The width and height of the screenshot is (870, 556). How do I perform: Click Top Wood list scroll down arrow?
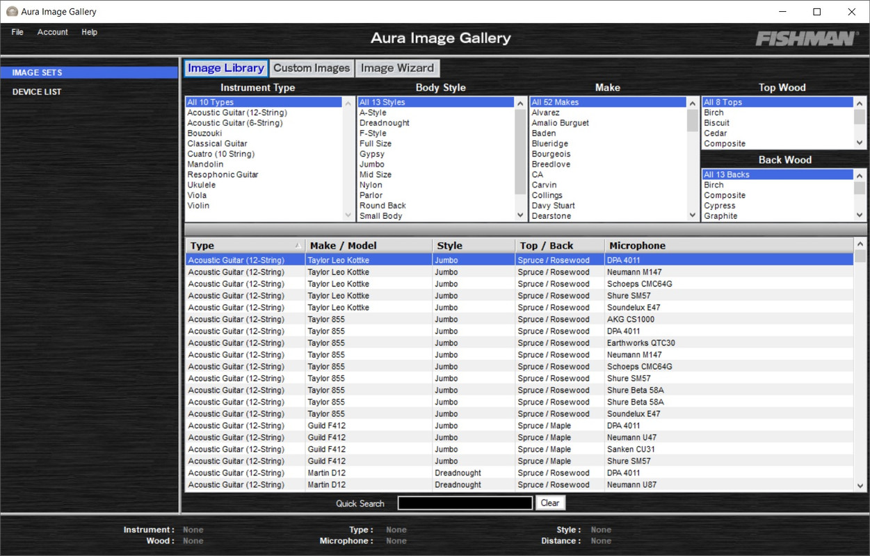coord(860,143)
